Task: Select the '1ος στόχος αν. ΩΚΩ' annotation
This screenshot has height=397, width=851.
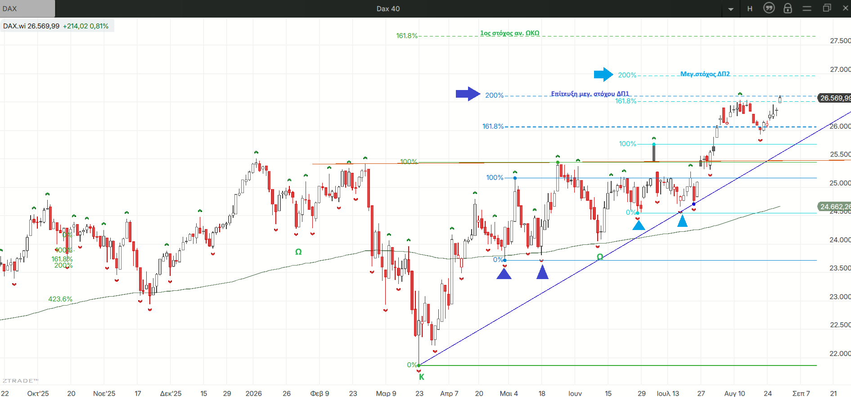Action: point(509,33)
